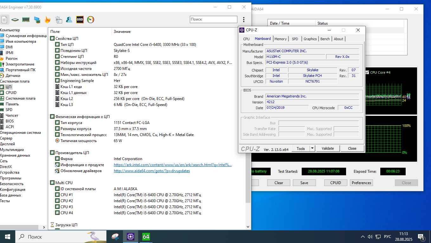Click the volume icon in system tray
Screen dimensions: 431x243
point(370,237)
